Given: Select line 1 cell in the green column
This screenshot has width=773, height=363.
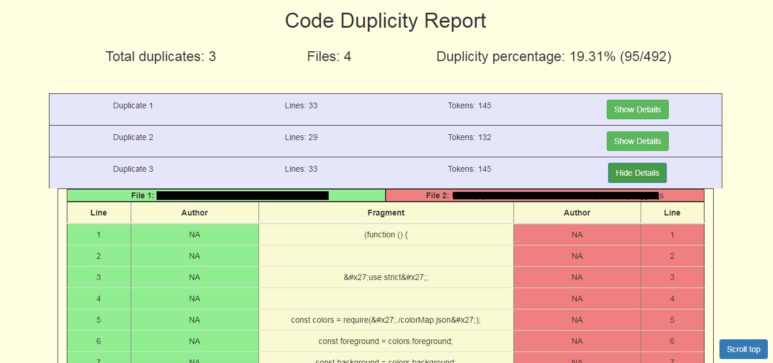Looking at the screenshot, I should (x=98, y=235).
